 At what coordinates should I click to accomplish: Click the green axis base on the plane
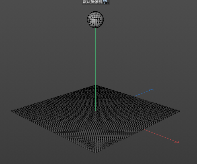point(95,110)
